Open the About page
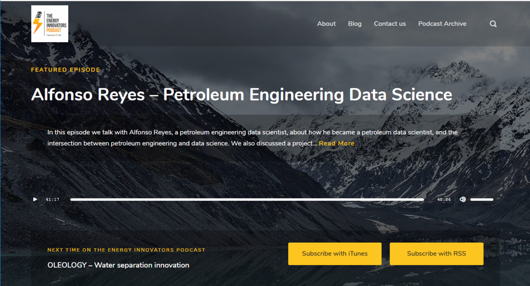This screenshot has height=286, width=530. pyautogui.click(x=326, y=24)
